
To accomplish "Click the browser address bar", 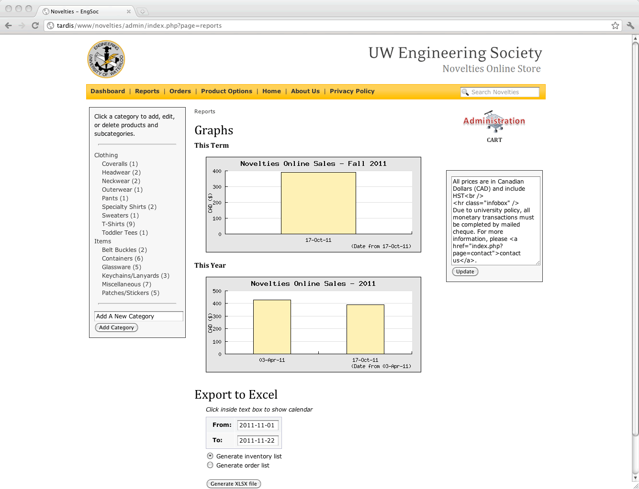I will [x=333, y=25].
